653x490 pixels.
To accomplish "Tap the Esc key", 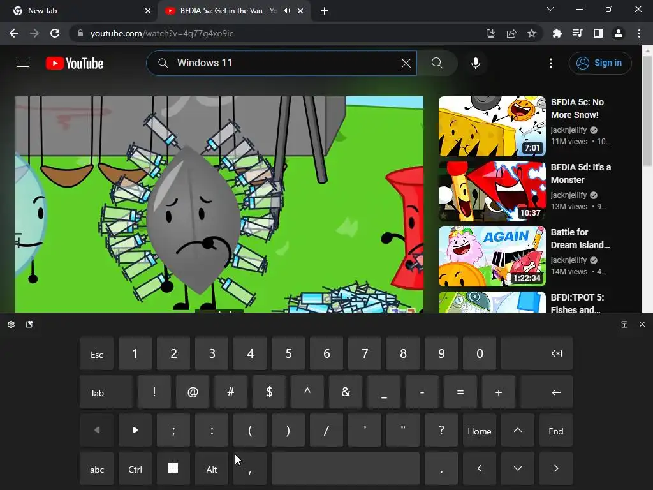I will 97,353.
